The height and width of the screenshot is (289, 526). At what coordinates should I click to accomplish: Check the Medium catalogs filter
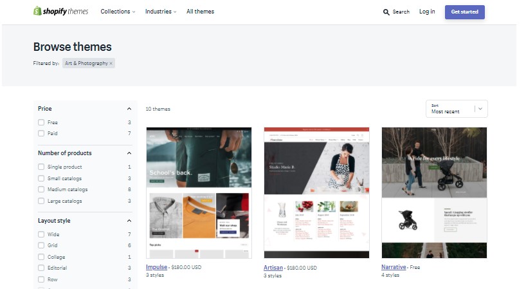[x=41, y=189]
